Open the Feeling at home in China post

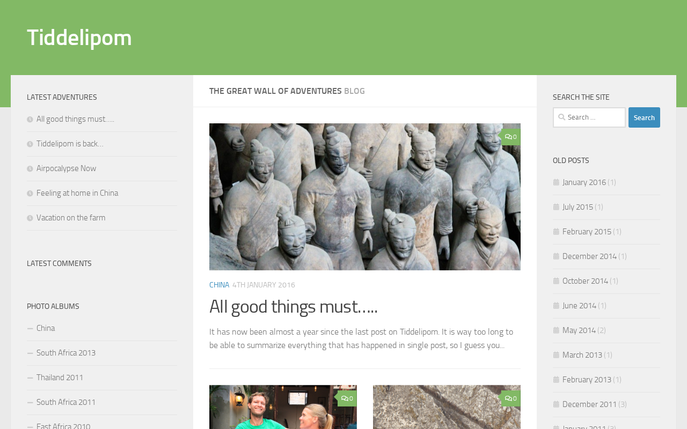click(77, 193)
